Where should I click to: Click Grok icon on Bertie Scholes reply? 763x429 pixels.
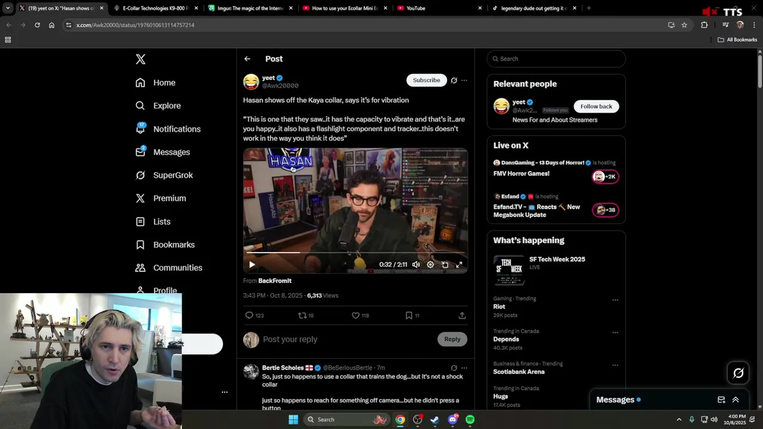click(454, 368)
